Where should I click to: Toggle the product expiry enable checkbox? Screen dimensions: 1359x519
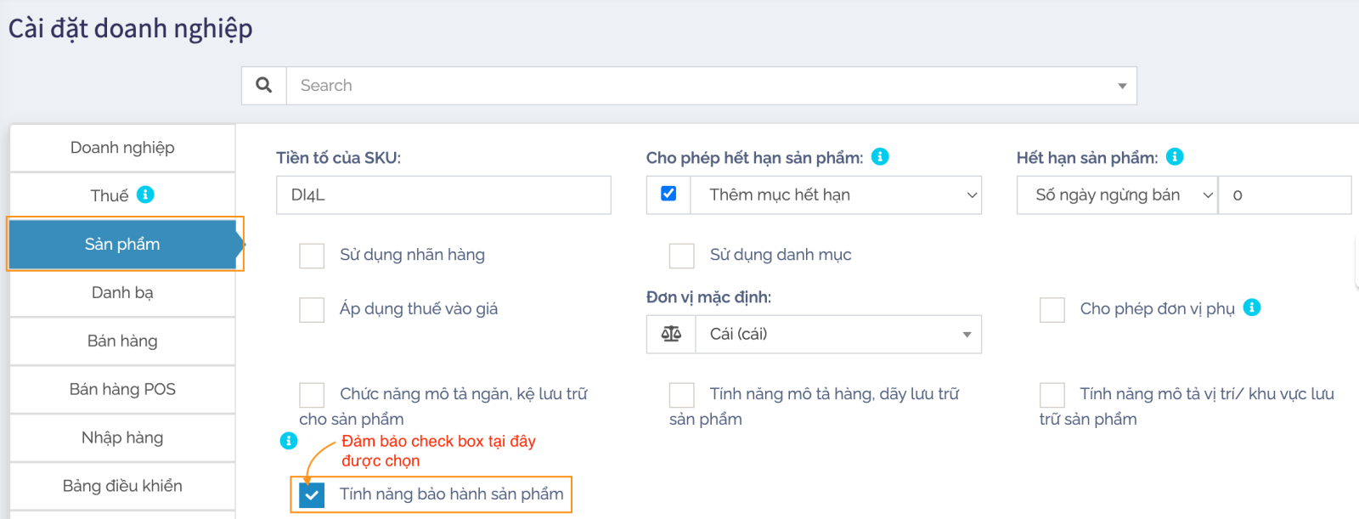pos(668,195)
